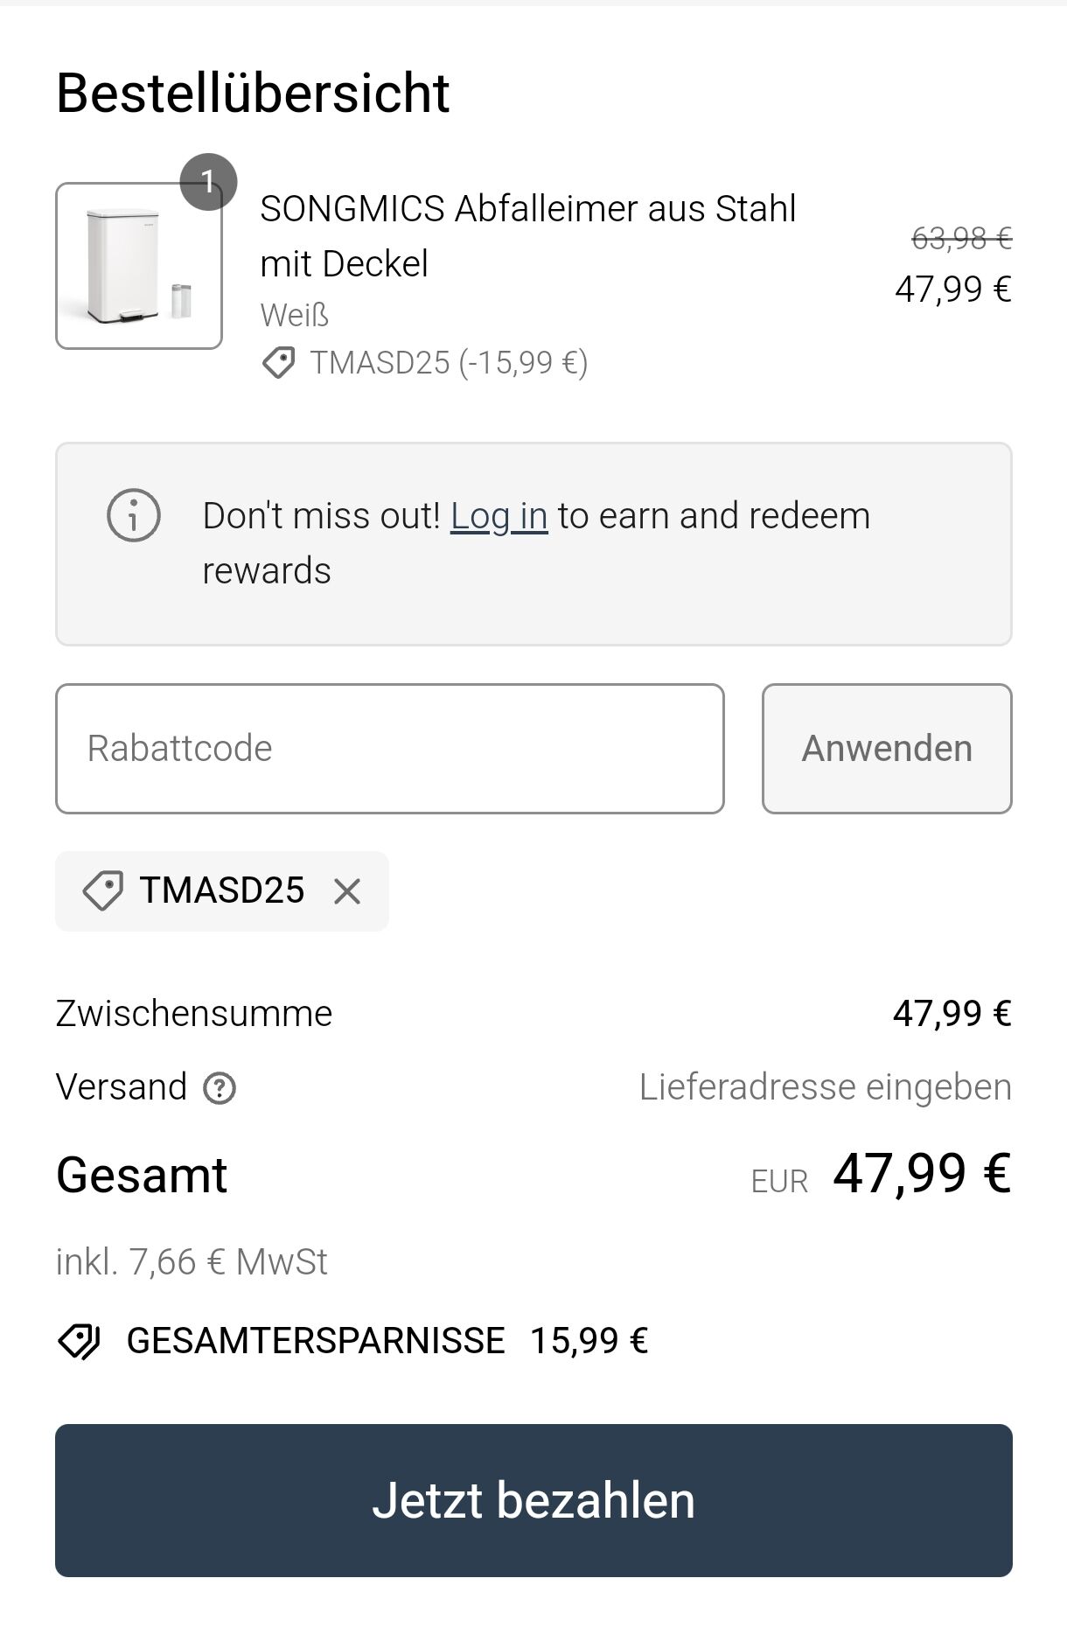1067x1641 pixels.
Task: Follow the Log in link
Action: (499, 516)
